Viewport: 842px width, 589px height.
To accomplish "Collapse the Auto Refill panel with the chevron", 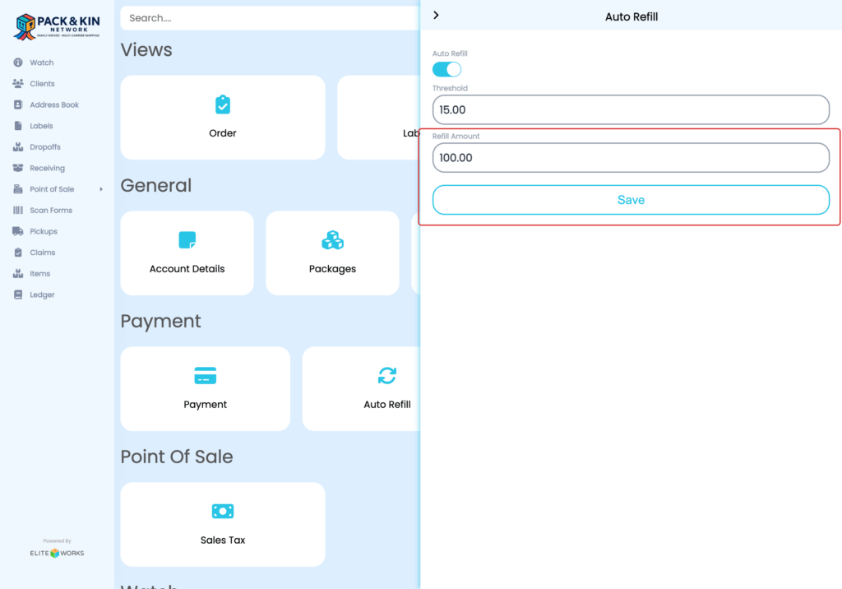I will click(x=436, y=15).
